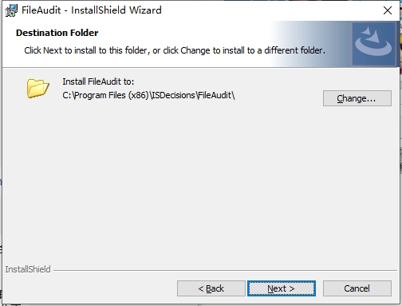Close the InstallShield Wizard window

388,10
